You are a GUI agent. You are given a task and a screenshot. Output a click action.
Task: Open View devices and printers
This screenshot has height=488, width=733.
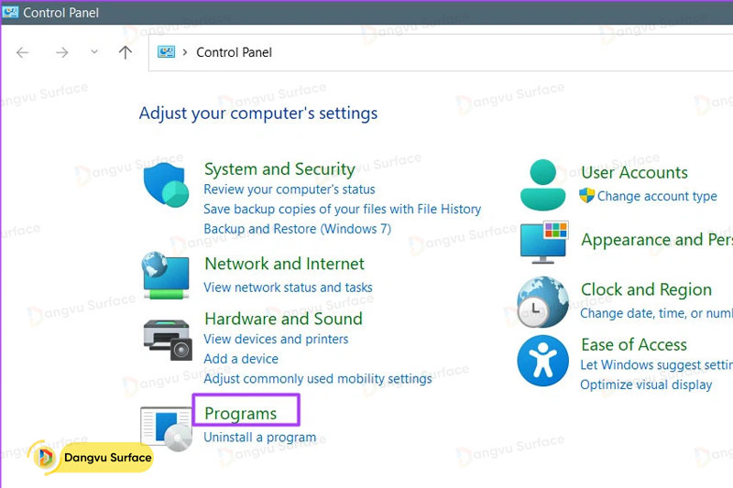276,339
